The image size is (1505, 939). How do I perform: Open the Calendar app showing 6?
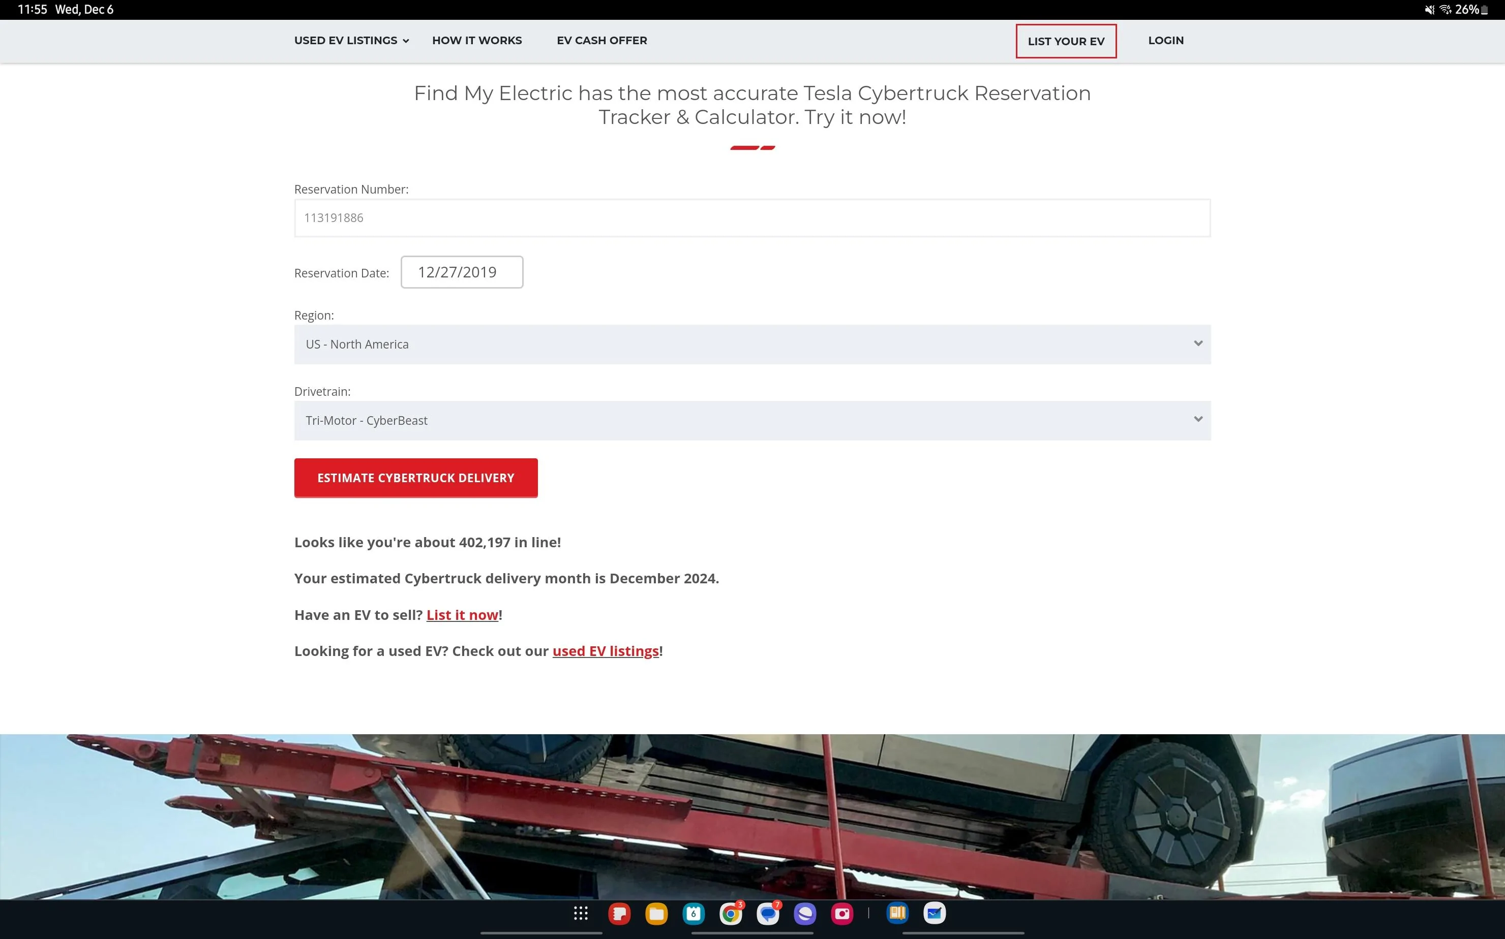click(694, 914)
